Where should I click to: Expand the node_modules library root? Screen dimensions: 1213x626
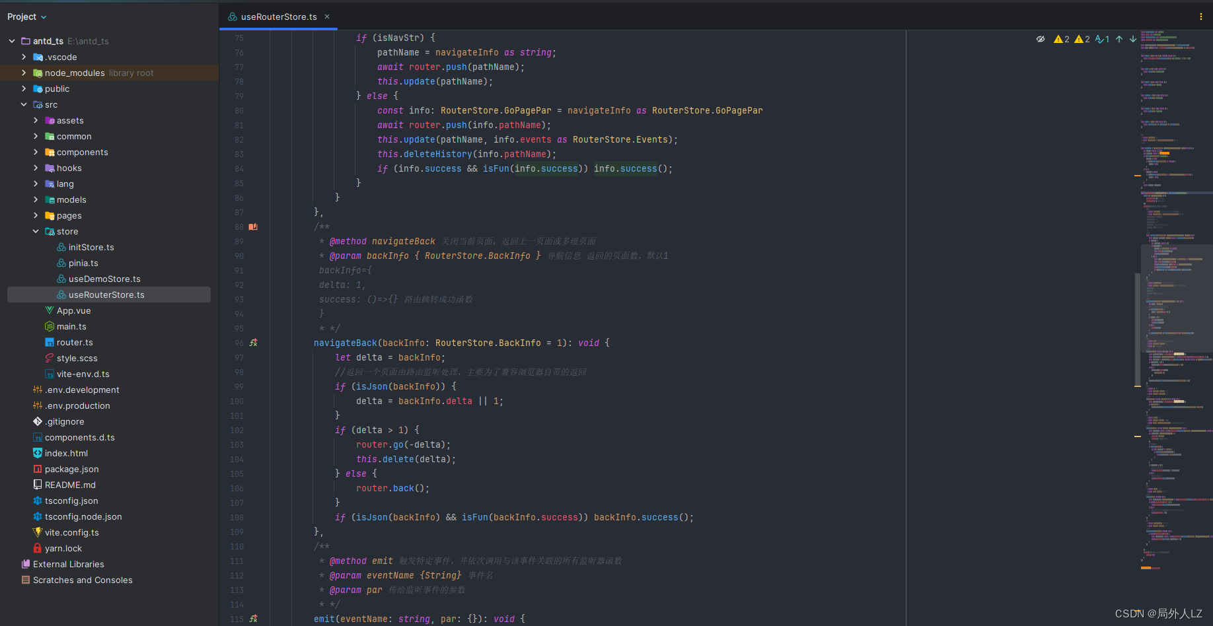pos(24,73)
